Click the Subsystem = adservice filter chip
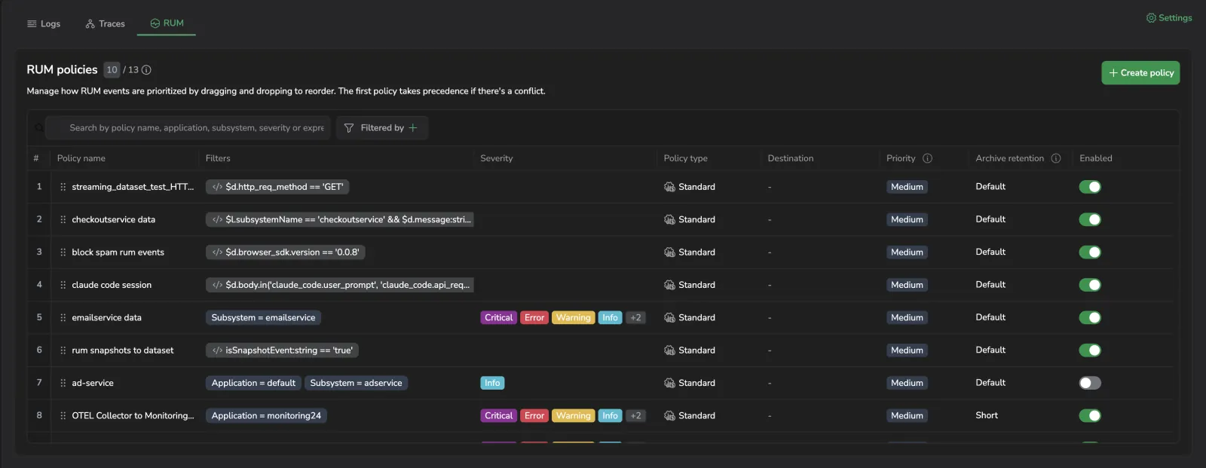This screenshot has width=1206, height=468. [357, 383]
